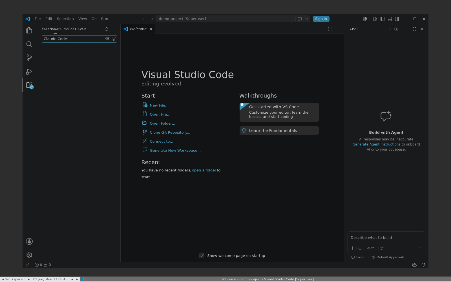Viewport: 451px width, 282px height.
Task: Click the Sign In button
Action: point(321,19)
